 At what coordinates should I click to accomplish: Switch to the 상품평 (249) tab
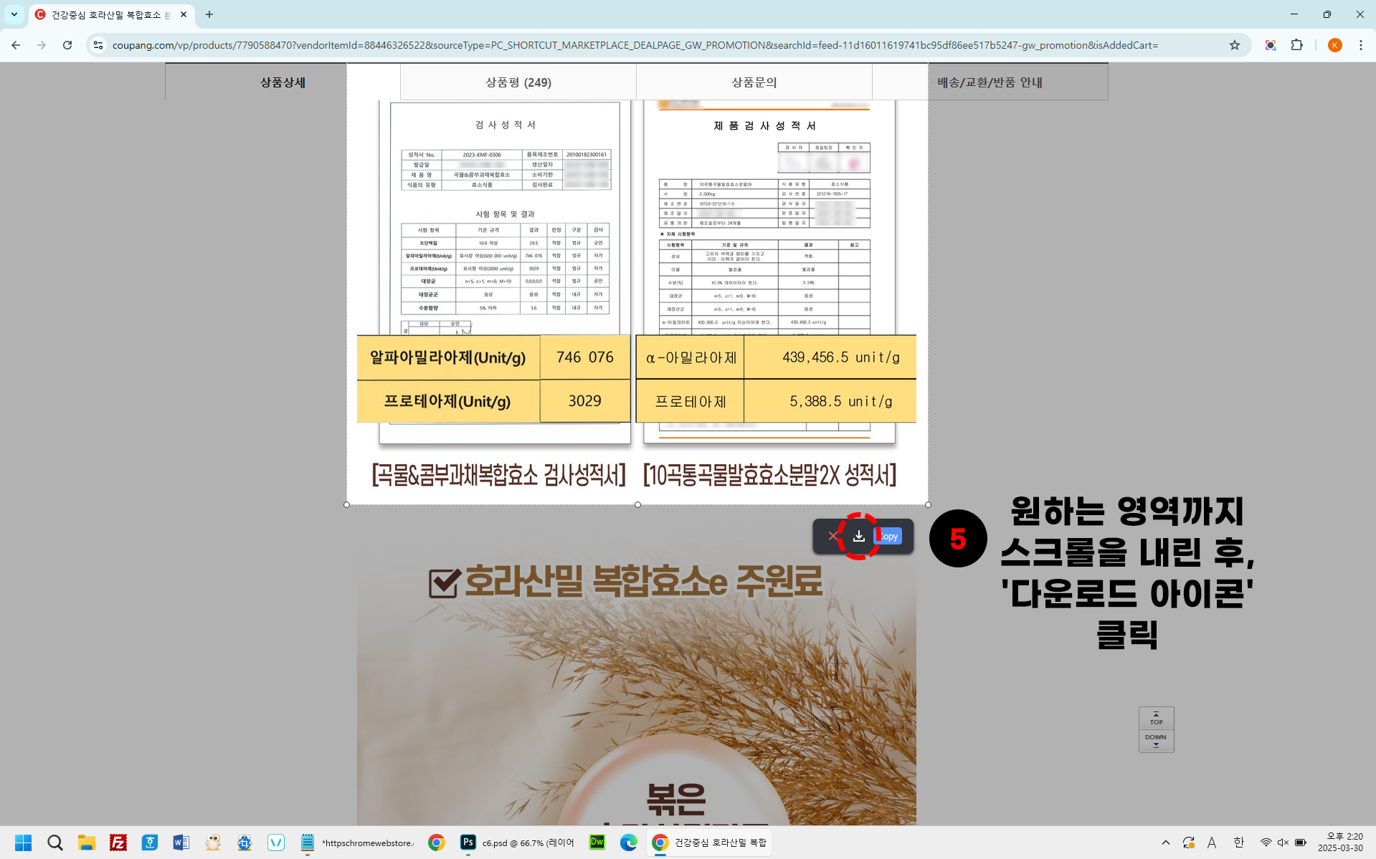pos(518,82)
